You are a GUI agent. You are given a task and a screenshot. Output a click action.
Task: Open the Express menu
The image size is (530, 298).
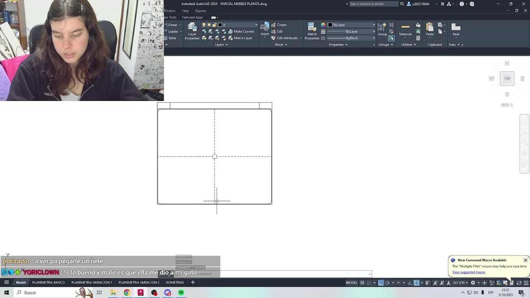(200, 11)
